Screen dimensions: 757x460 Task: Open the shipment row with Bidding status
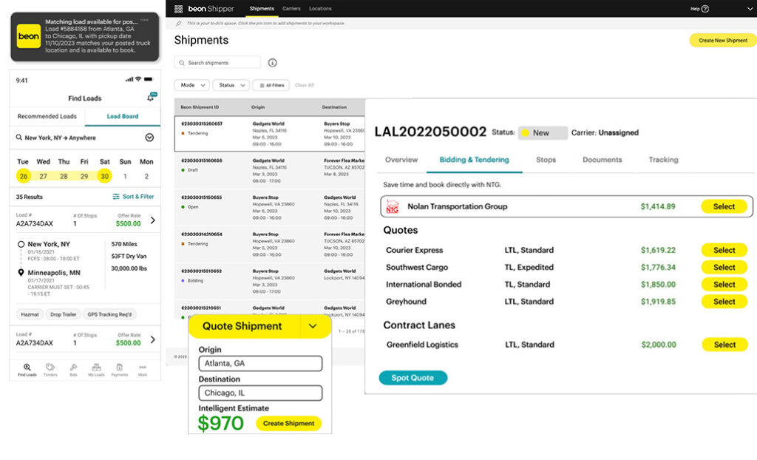(x=269, y=281)
